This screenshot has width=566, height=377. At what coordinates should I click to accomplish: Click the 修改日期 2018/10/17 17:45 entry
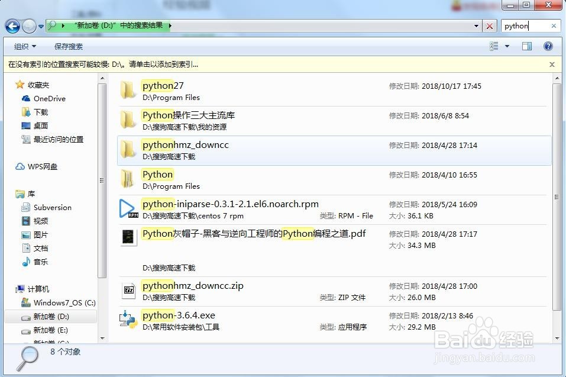(435, 86)
